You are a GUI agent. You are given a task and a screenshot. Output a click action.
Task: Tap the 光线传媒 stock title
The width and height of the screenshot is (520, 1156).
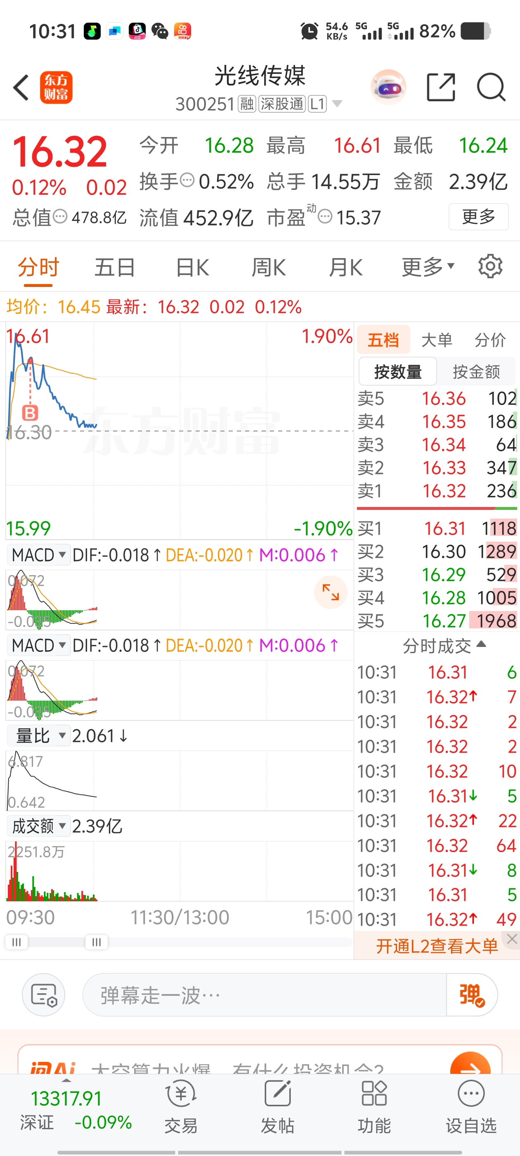(x=260, y=76)
